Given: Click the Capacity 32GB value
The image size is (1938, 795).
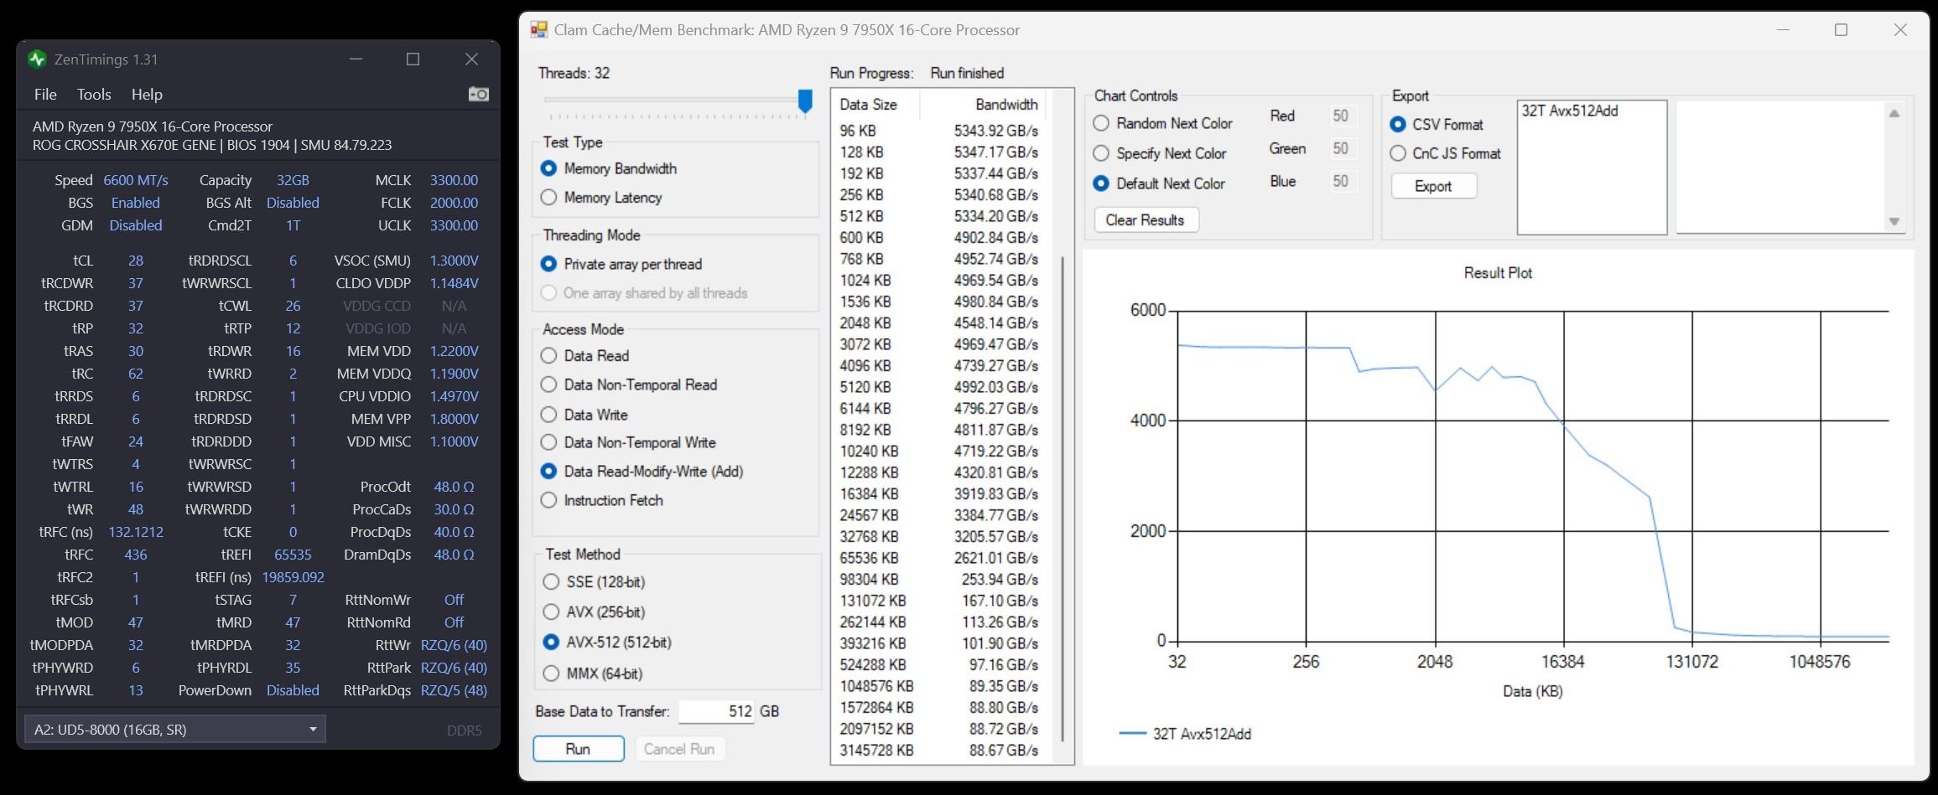Looking at the screenshot, I should [293, 180].
